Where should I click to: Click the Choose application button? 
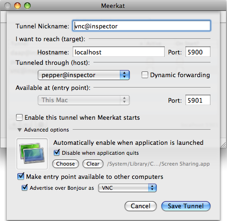pos(66,164)
